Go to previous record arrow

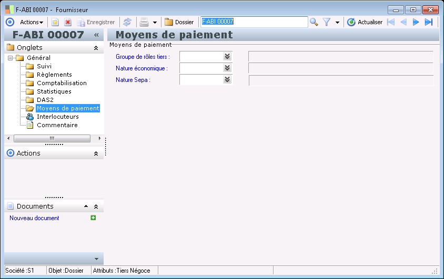[403, 22]
